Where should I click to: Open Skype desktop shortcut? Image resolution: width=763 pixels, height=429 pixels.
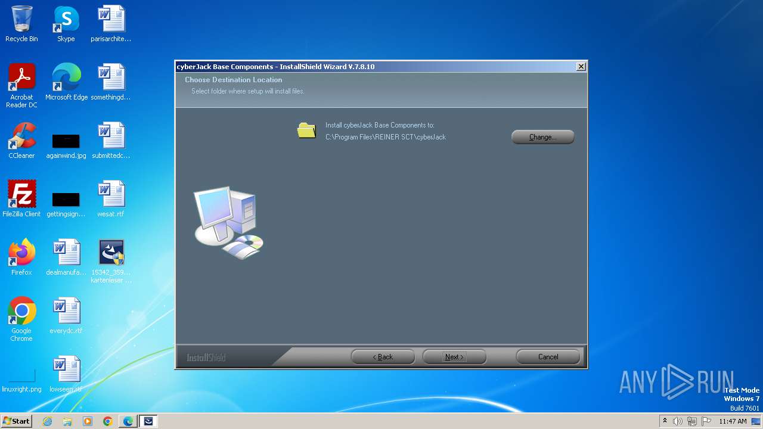tap(66, 24)
